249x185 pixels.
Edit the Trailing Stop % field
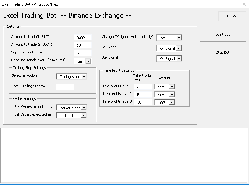tap(65, 87)
